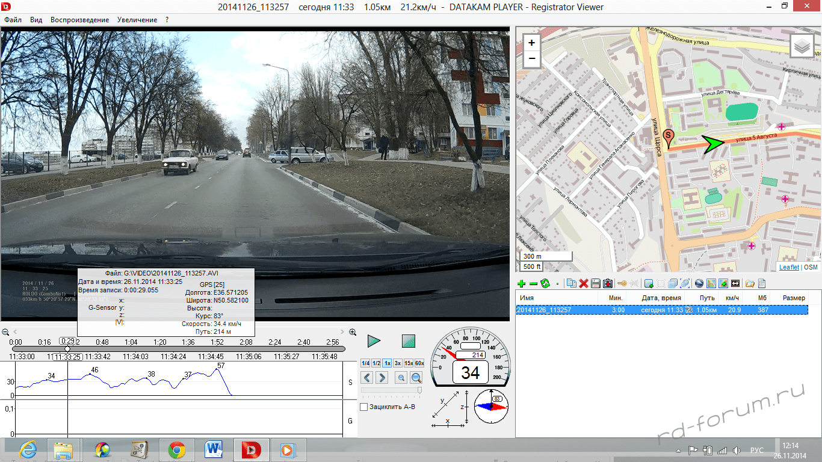
Task: Set playback speed to 3x
Action: [x=398, y=363]
